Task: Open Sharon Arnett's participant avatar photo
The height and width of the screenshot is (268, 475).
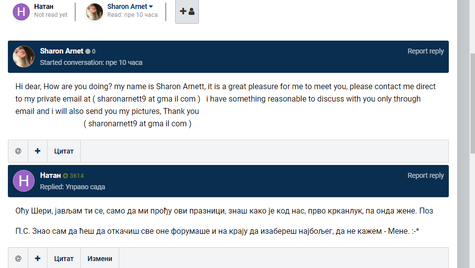Action: pos(95,11)
